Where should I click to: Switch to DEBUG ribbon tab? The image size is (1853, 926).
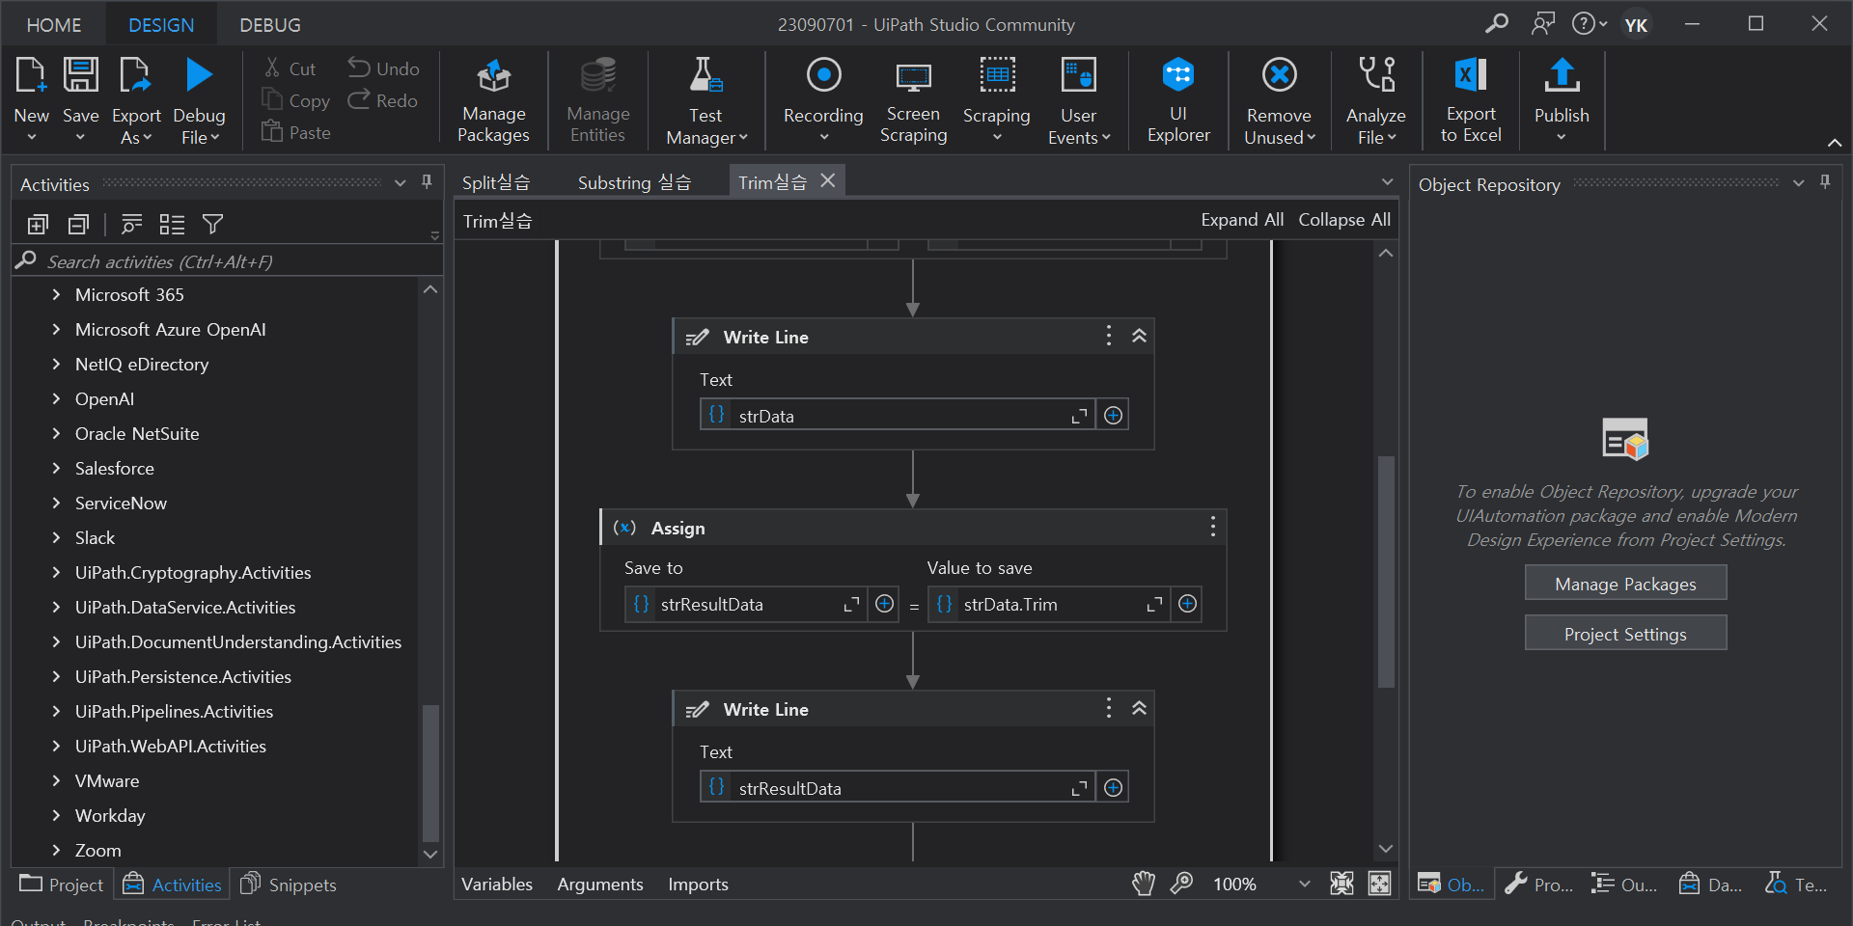tap(270, 25)
